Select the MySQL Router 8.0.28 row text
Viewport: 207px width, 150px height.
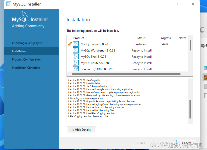(x=95, y=63)
